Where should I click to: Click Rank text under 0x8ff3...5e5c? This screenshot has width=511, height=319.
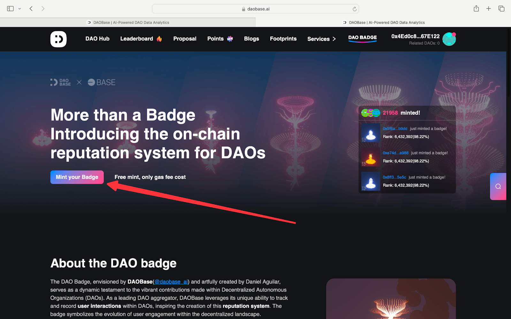[x=406, y=185]
